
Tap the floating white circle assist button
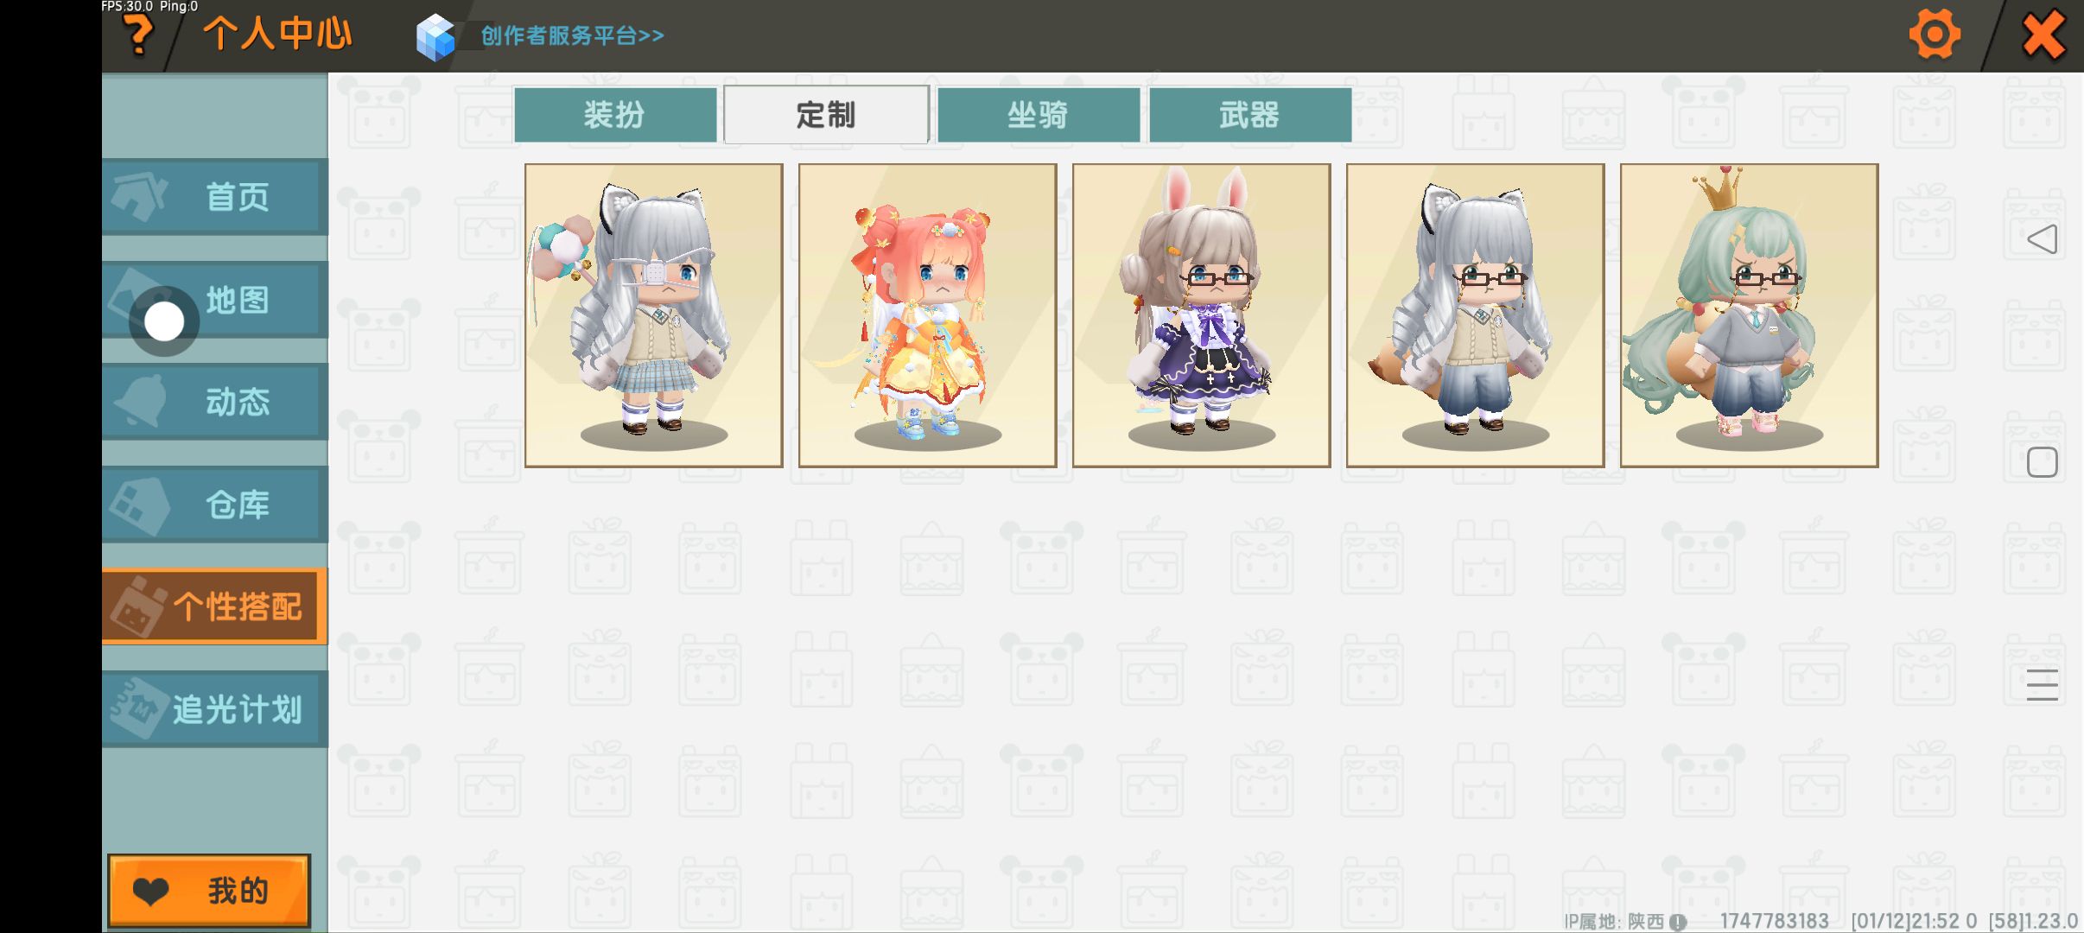click(164, 321)
